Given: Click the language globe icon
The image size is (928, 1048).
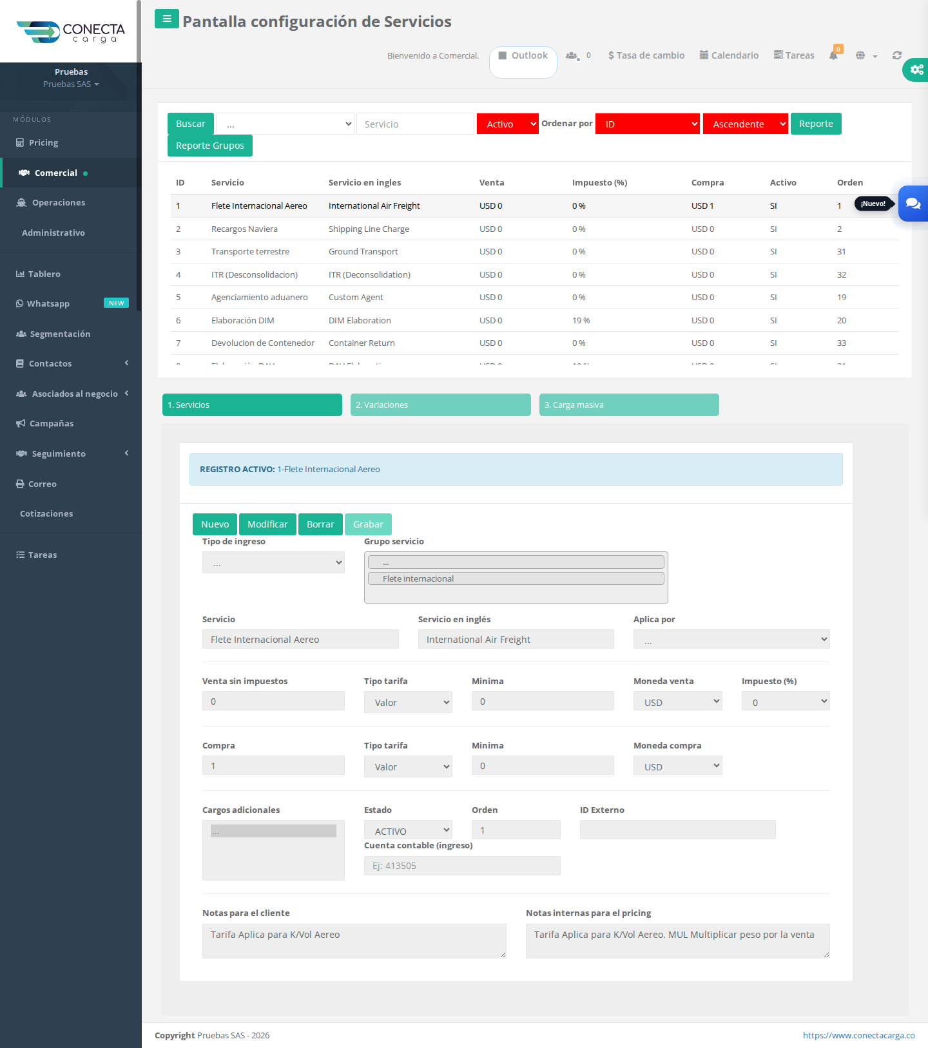Looking at the screenshot, I should tap(860, 55).
